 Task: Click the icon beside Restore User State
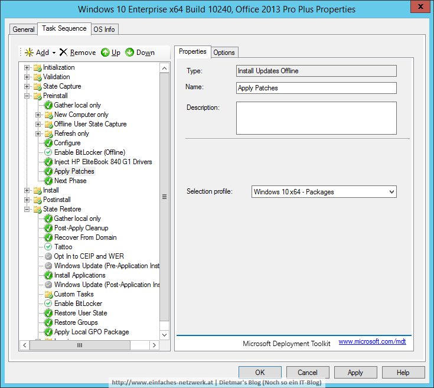pos(48,313)
